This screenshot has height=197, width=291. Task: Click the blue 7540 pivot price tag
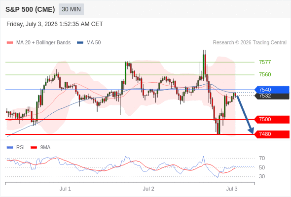[x=272, y=90]
